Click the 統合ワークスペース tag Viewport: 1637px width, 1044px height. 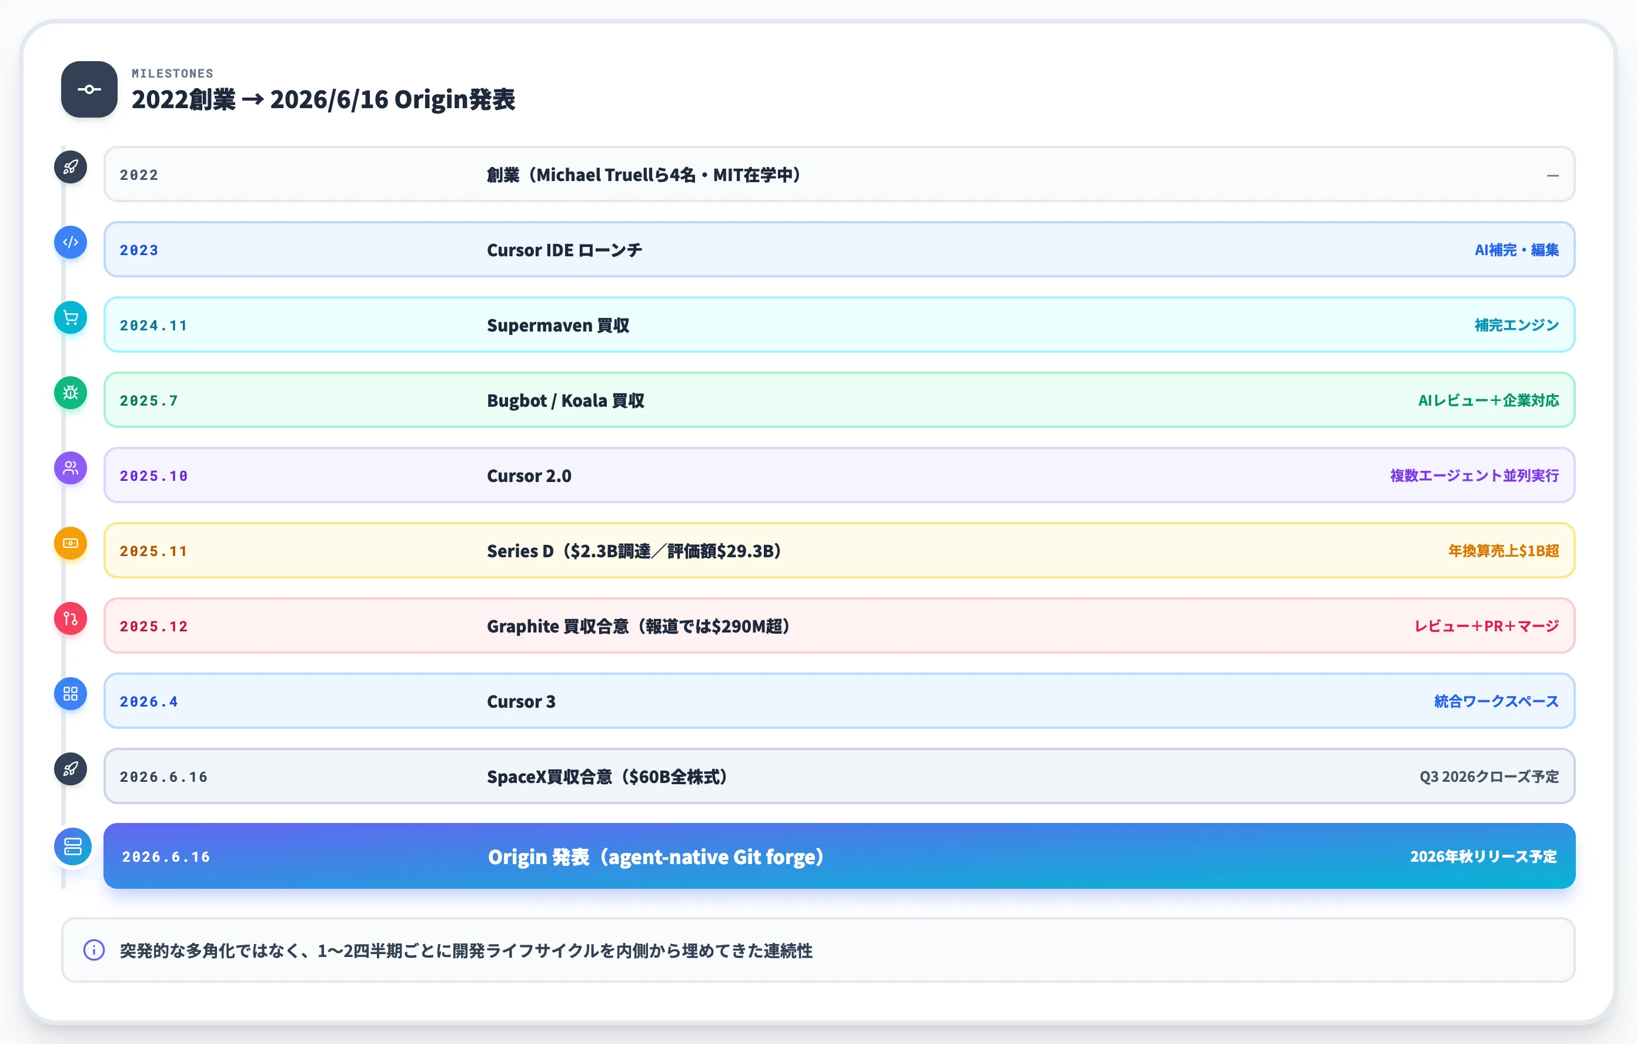[1496, 702]
